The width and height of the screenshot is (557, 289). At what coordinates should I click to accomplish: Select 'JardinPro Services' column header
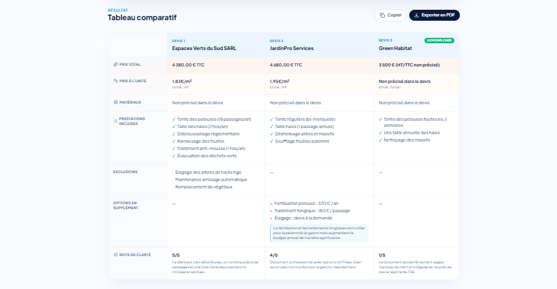coord(291,48)
